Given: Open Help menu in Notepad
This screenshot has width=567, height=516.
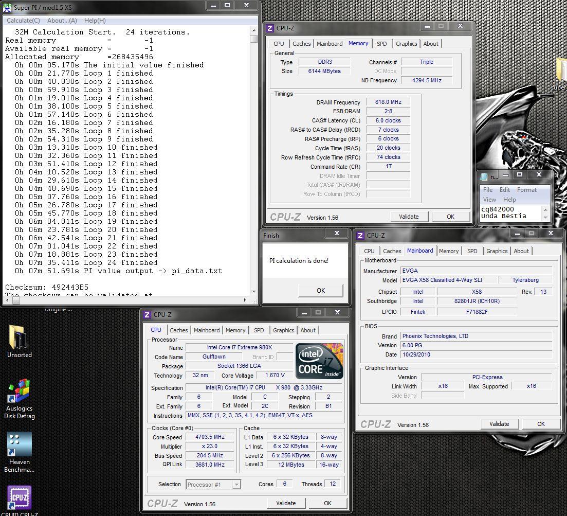Looking at the screenshot, I should (x=509, y=200).
